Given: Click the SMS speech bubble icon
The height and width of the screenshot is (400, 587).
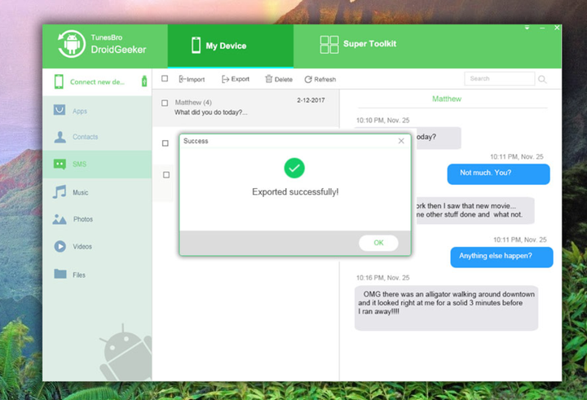Looking at the screenshot, I should click(60, 165).
